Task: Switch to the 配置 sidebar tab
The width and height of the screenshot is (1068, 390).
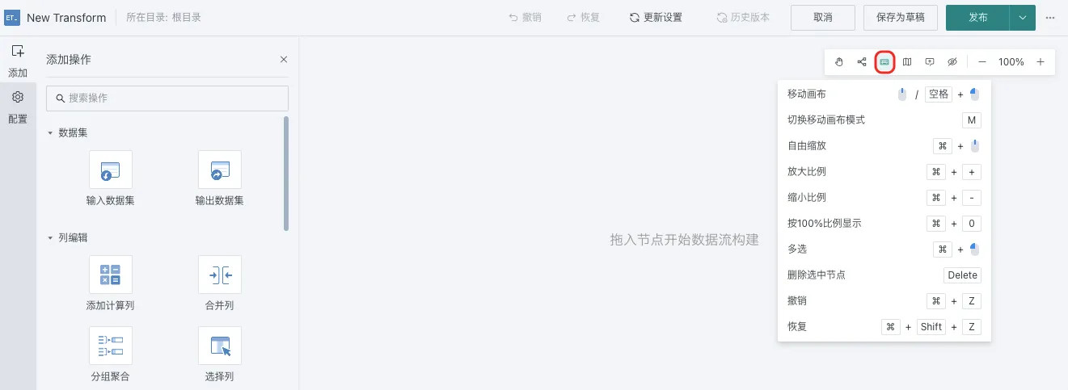Action: click(x=18, y=107)
